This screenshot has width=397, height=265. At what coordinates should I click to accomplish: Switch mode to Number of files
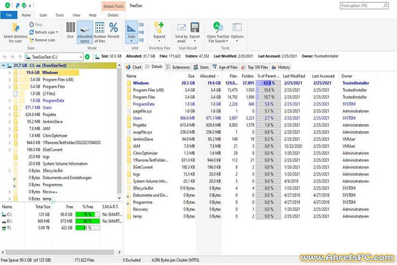pyautogui.click(x=100, y=32)
